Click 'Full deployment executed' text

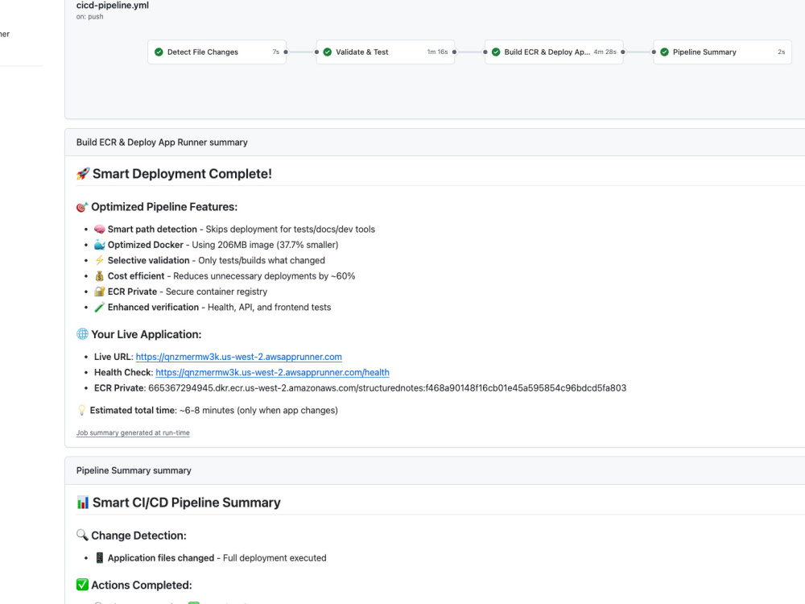[275, 558]
